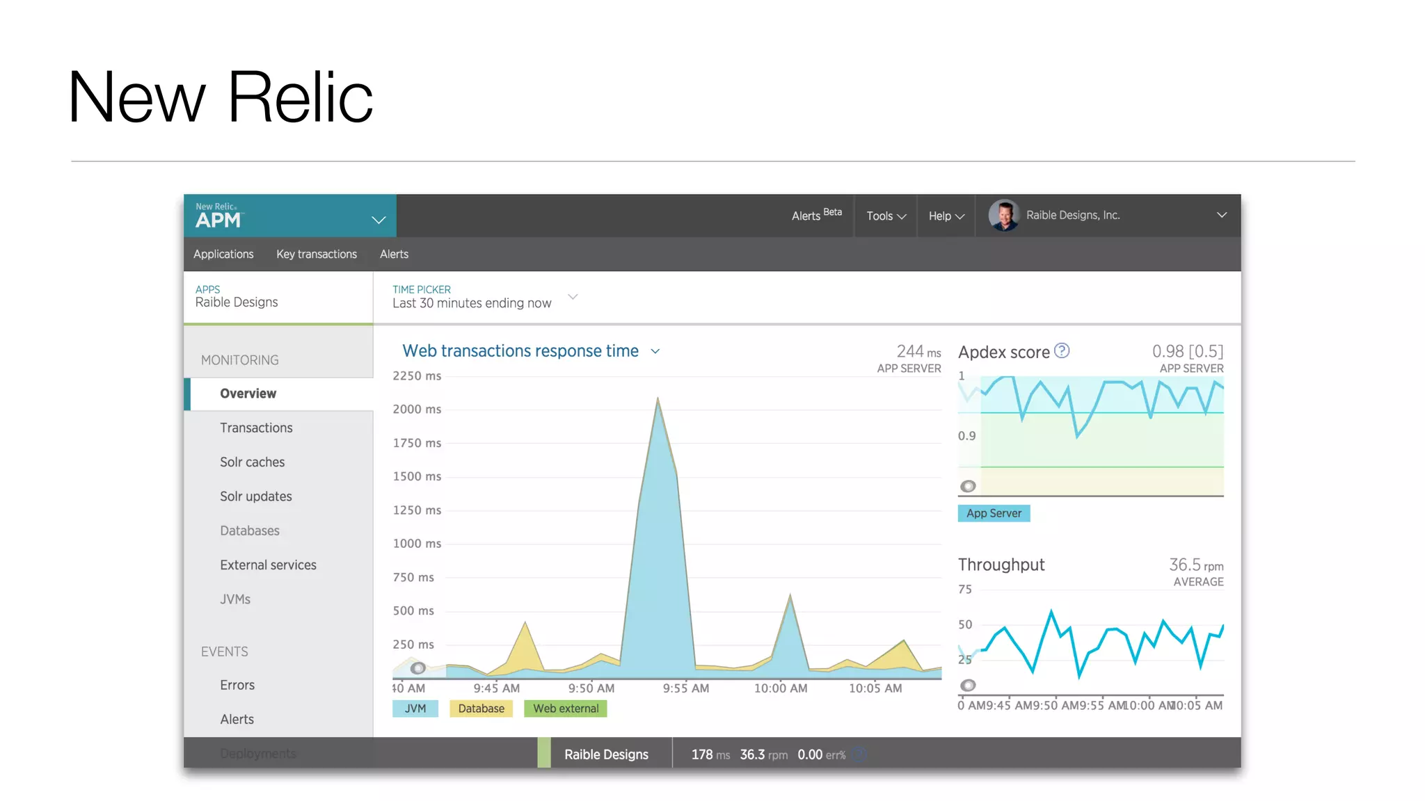1425x801 pixels.
Task: Open Errors under Events
Action: 237,685
